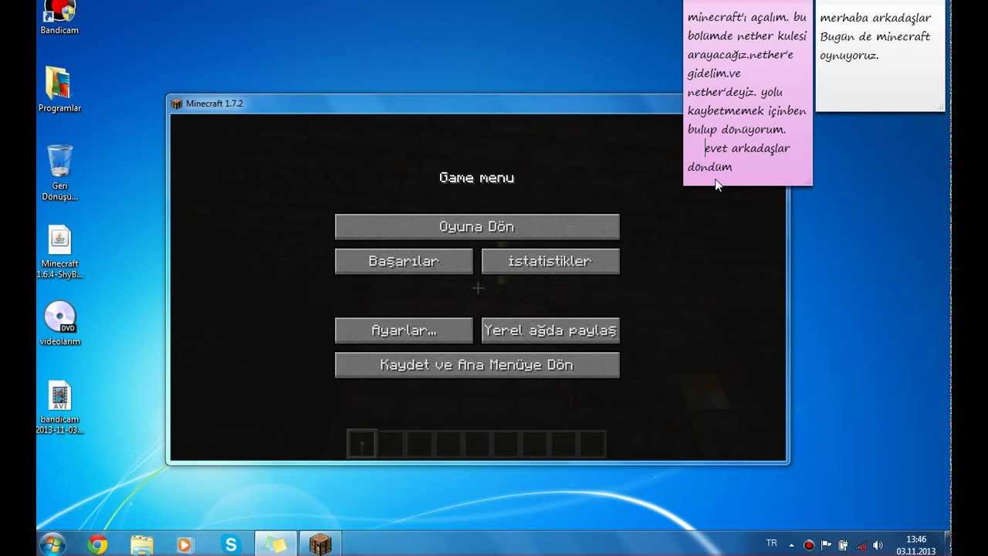The image size is (988, 556).
Task: Select the Programlar folder on desktop
Action: coord(59,90)
